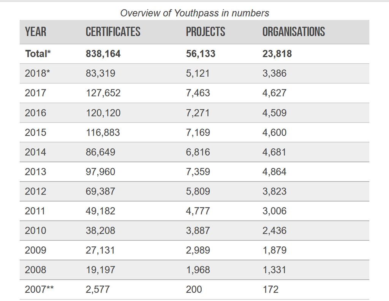Screen dimensions: 389x301
Task: Select projects value 7,463
Action: [x=198, y=93]
